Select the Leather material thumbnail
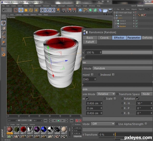The width and height of the screenshot is (153, 141). coord(57,129)
